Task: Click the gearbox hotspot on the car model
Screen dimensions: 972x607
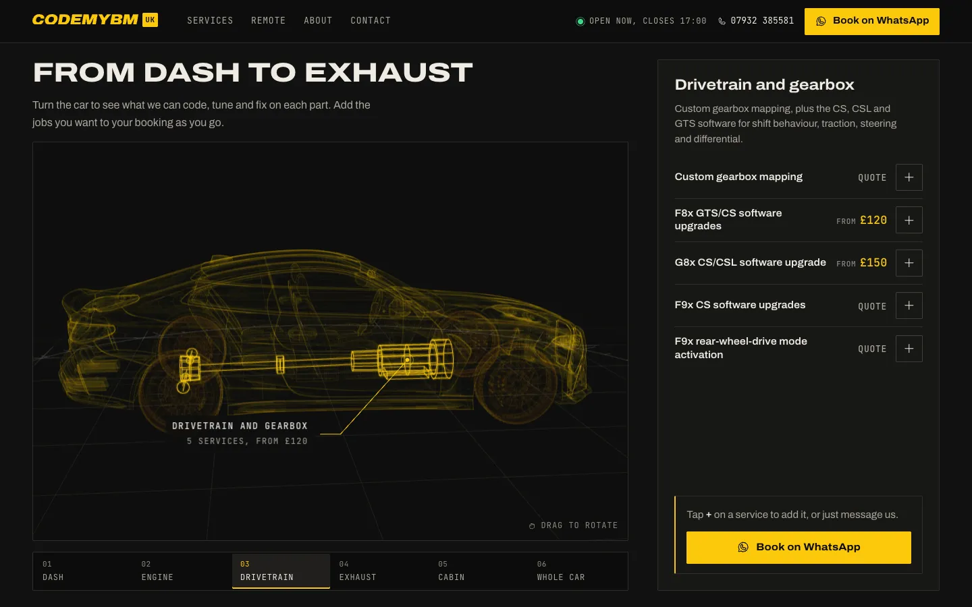Action: coord(408,360)
